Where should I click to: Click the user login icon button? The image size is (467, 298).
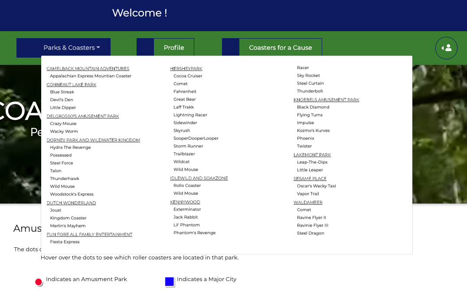pyautogui.click(x=446, y=48)
